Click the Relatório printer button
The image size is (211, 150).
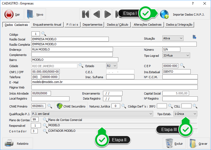coord(18,143)
